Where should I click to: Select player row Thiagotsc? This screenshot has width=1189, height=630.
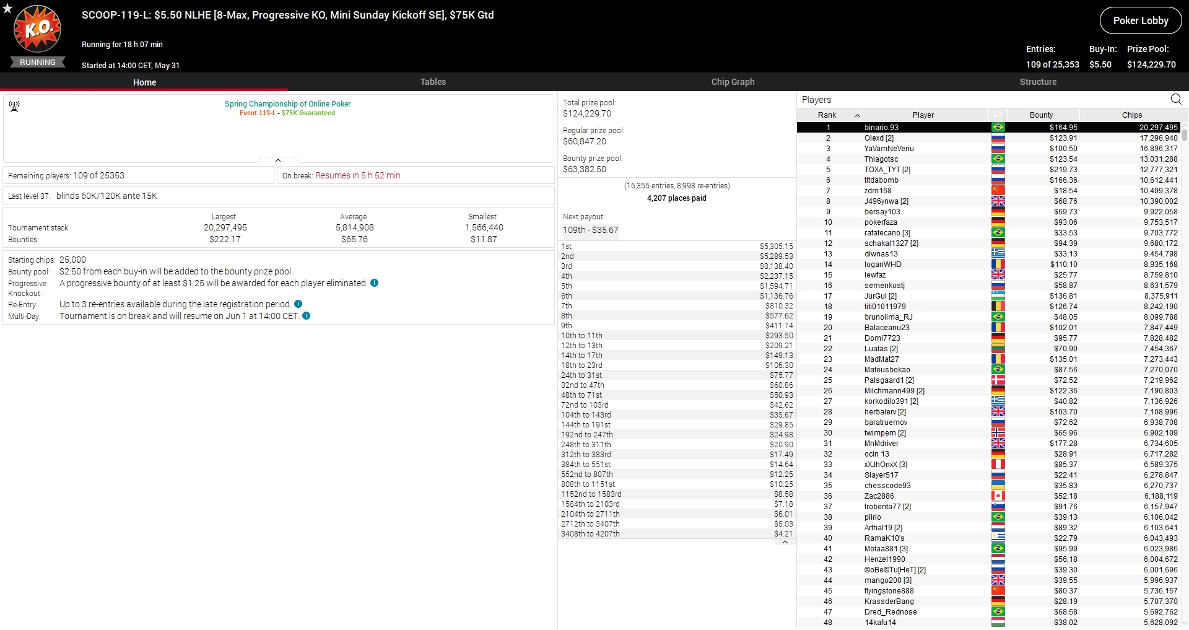tap(988, 159)
